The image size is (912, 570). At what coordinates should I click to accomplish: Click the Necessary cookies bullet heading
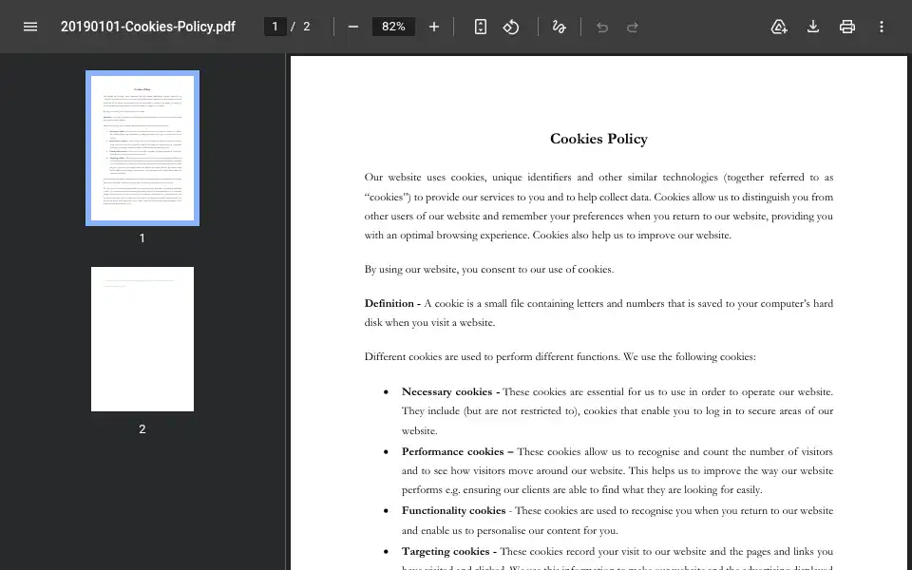coord(446,391)
